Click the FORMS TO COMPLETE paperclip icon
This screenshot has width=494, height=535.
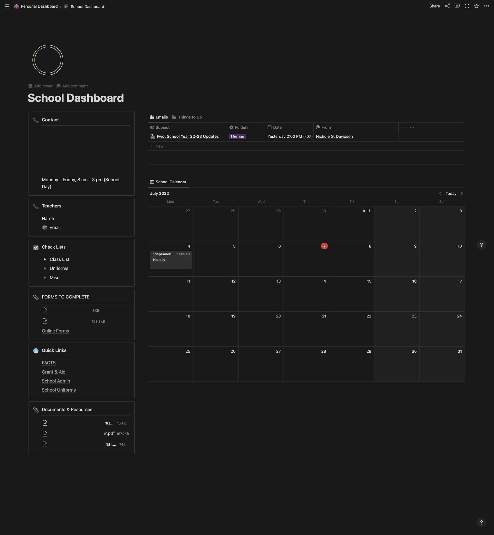[x=36, y=297]
